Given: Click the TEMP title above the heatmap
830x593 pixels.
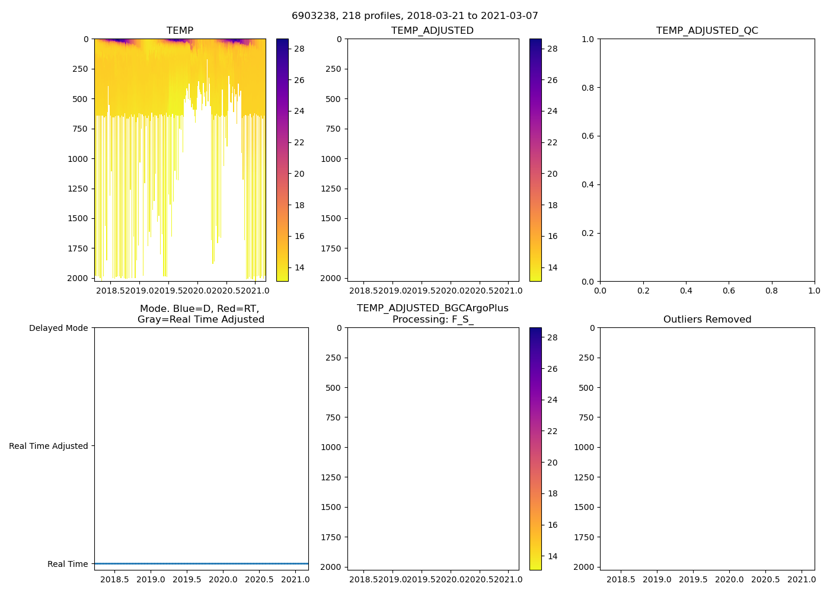Looking at the screenshot, I should point(180,31).
